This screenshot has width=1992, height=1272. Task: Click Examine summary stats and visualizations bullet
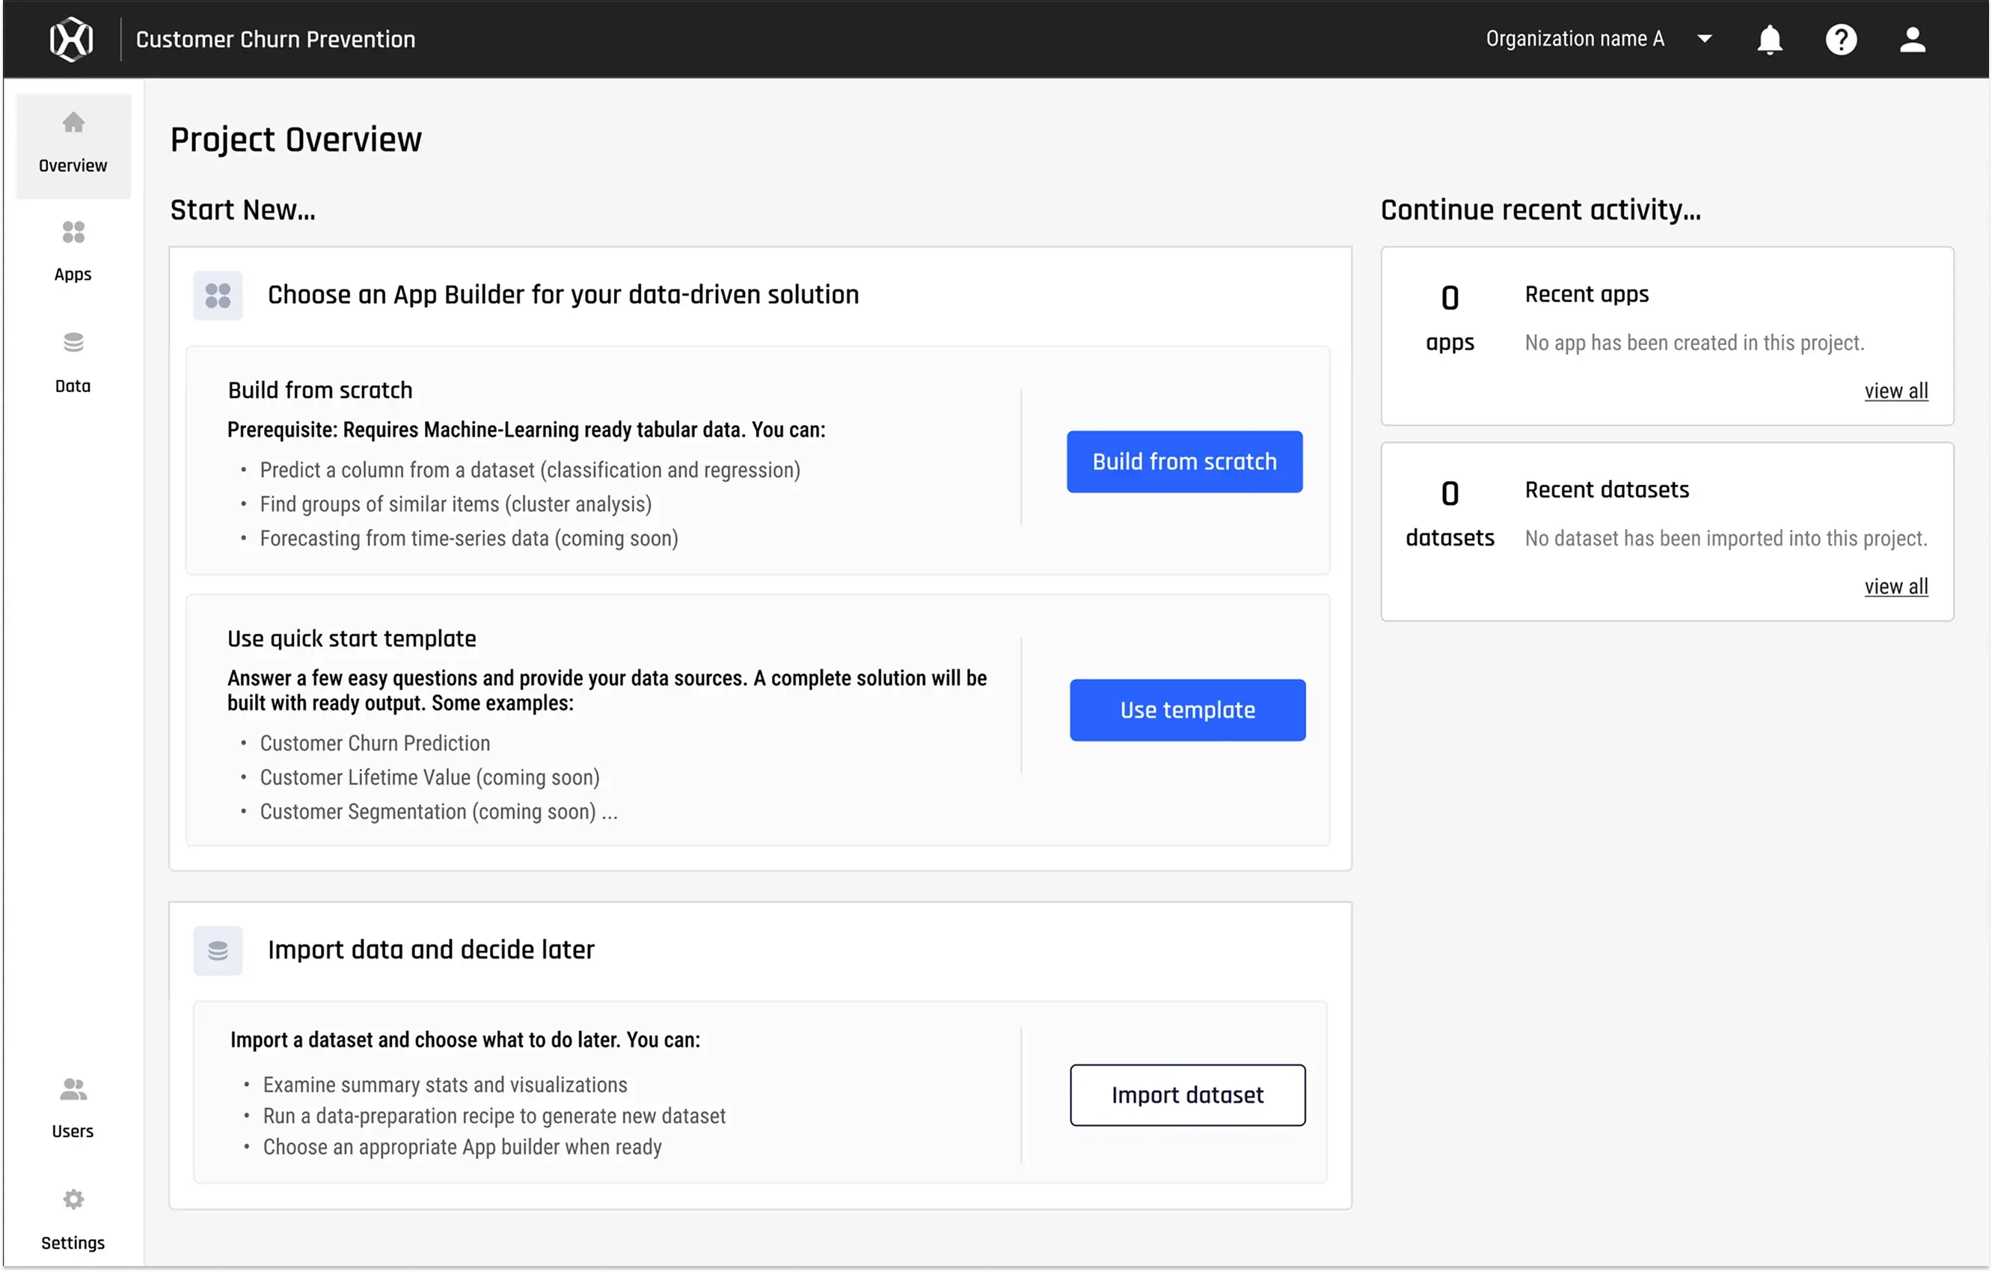coord(444,1085)
